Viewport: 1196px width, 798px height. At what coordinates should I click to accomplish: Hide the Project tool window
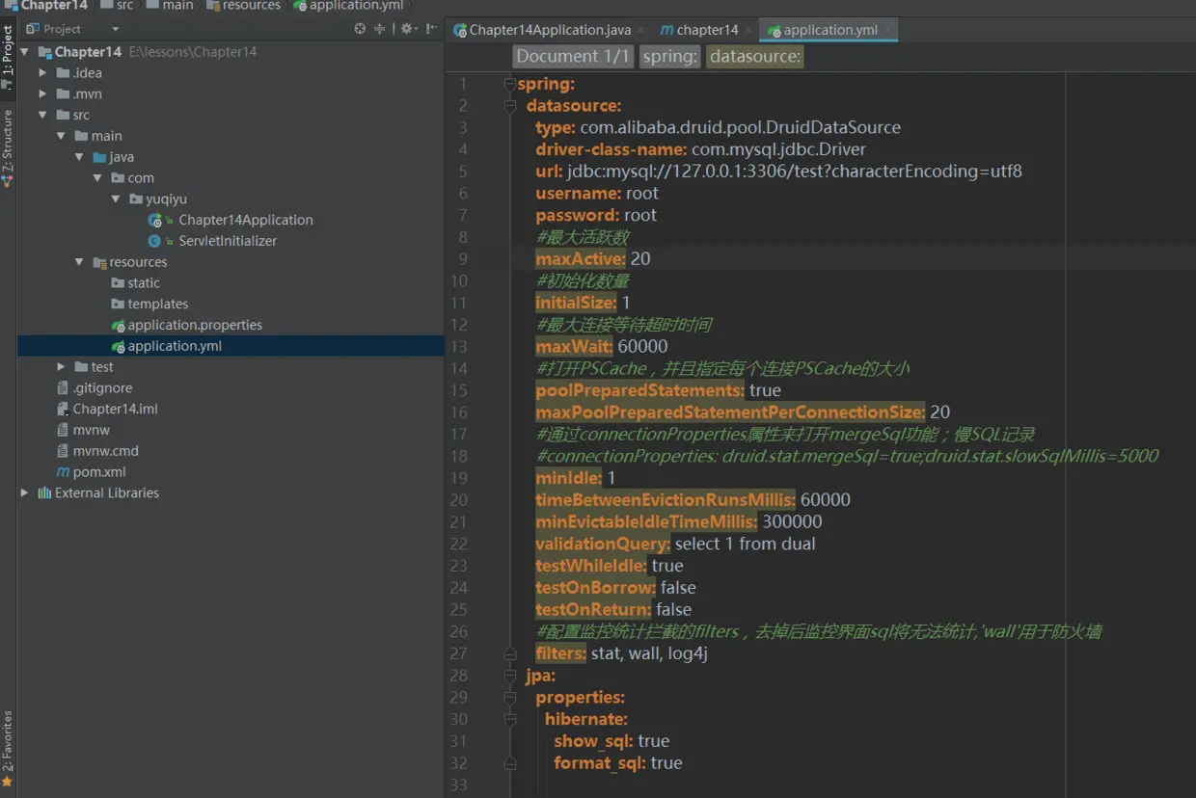431,29
